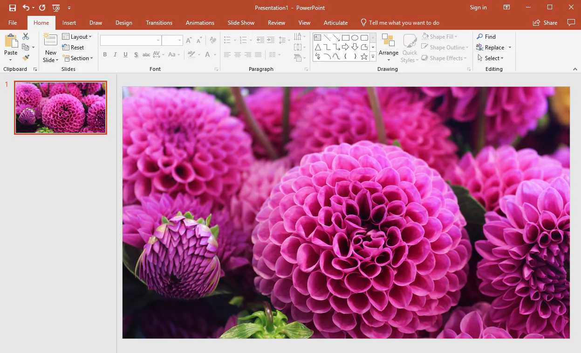Pick the 5-Point Star shape
Image resolution: width=581 pixels, height=353 pixels.
364,56
